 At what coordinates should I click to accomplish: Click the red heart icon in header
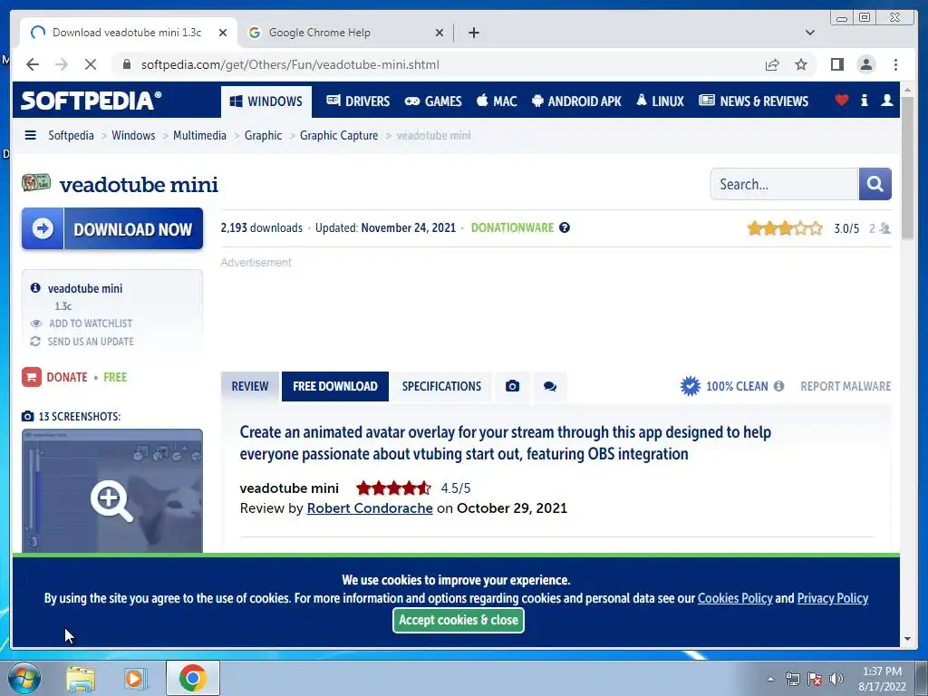click(842, 100)
